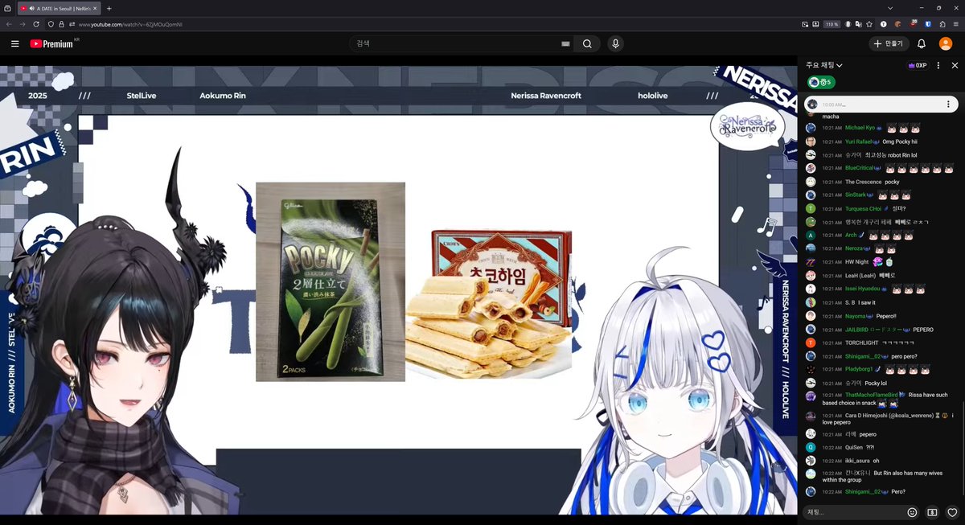The height and width of the screenshot is (525, 965).
Task: Open the Firefox View button
Action: 7,8
